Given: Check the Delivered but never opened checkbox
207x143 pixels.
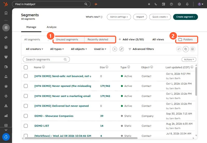Looking at the screenshot, I should (26, 106).
